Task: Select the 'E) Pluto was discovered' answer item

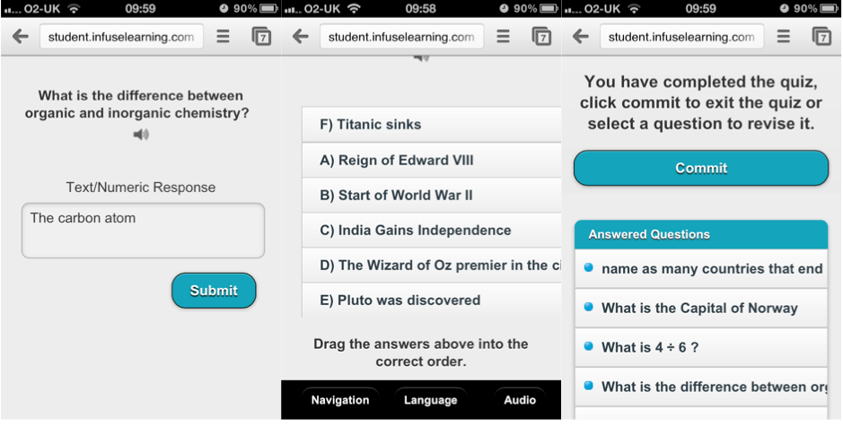Action: click(x=431, y=301)
